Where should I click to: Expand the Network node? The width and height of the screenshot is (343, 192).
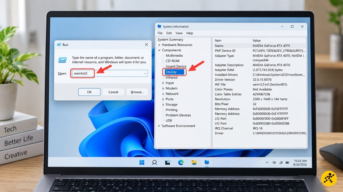(x=163, y=94)
